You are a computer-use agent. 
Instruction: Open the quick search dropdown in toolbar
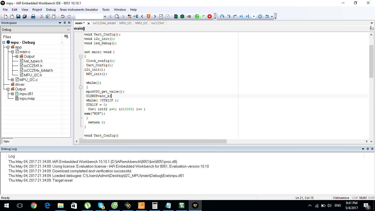pos(105,17)
